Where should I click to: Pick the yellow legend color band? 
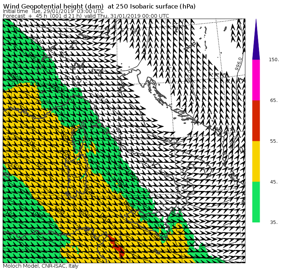[x=256, y=161]
